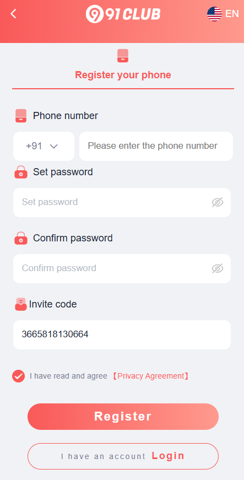Open the Privacy Agreement link
Screen dimensions: 244x480
pyautogui.click(x=150, y=376)
